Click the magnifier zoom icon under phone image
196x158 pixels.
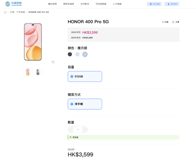click(x=53, y=62)
